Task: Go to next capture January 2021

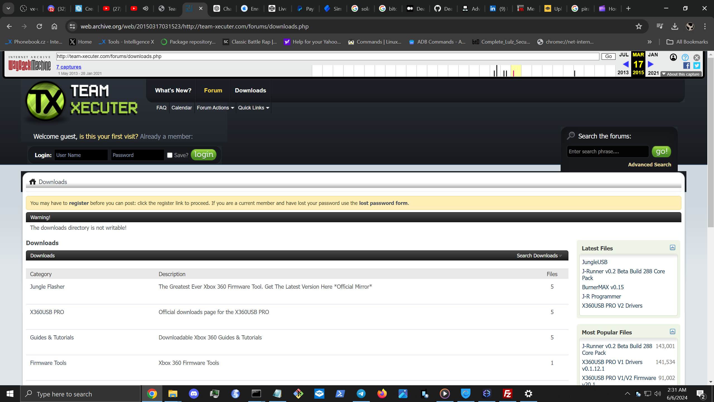Action: (x=651, y=64)
